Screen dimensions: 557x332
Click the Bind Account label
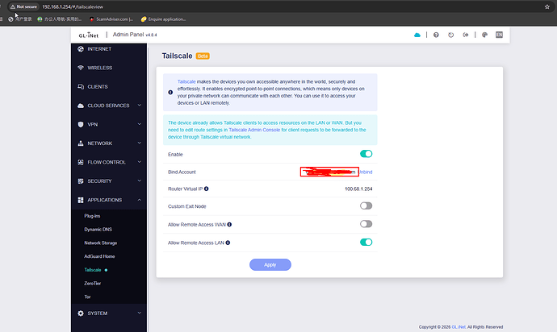point(182,172)
